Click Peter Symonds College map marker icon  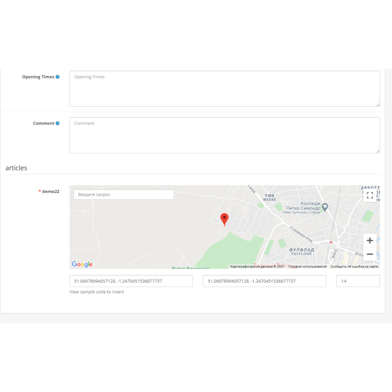pyautogui.click(x=332, y=208)
